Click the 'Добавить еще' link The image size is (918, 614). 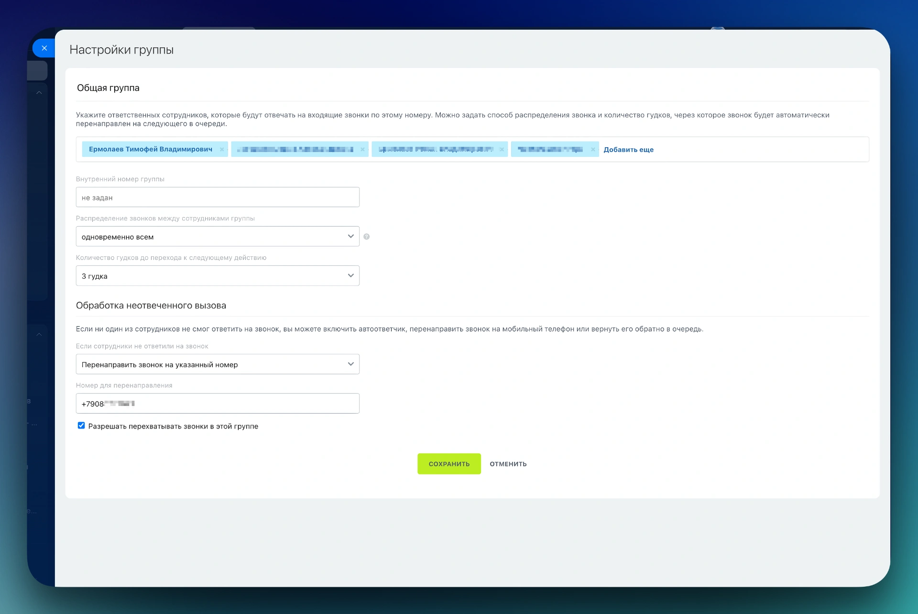tap(628, 150)
